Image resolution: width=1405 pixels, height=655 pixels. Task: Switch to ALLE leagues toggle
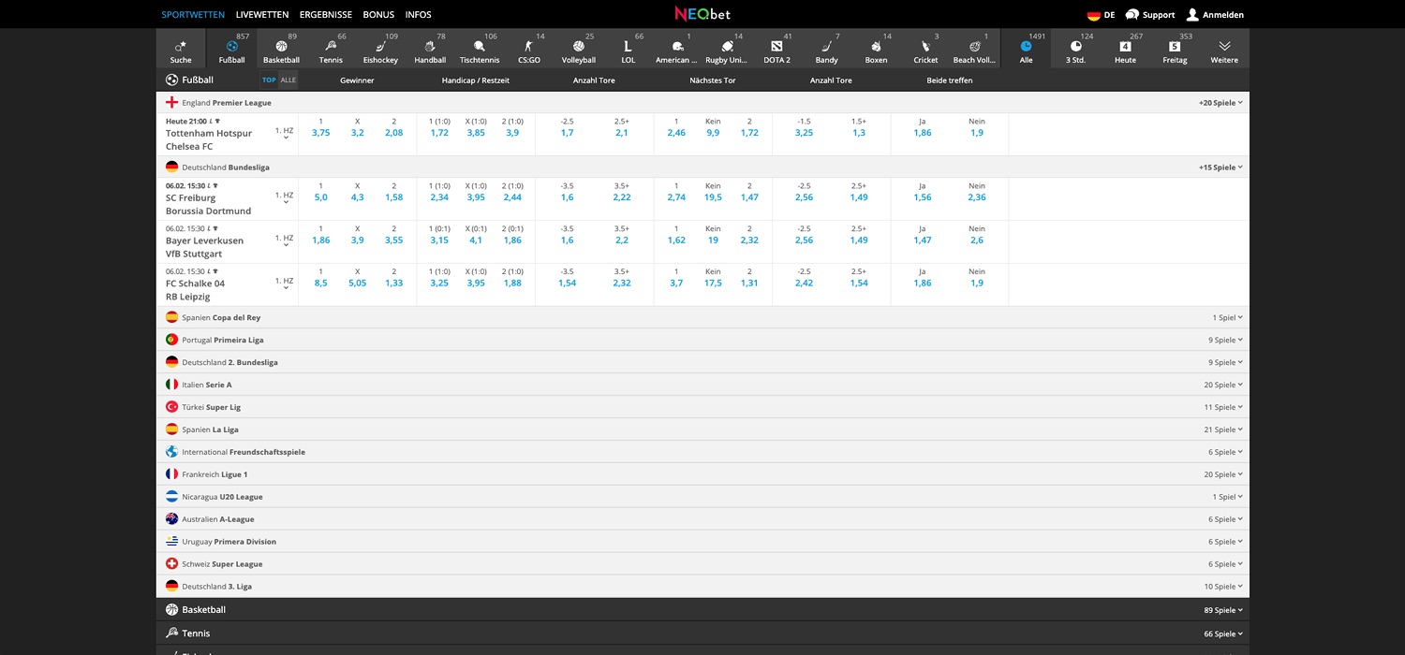pyautogui.click(x=288, y=80)
